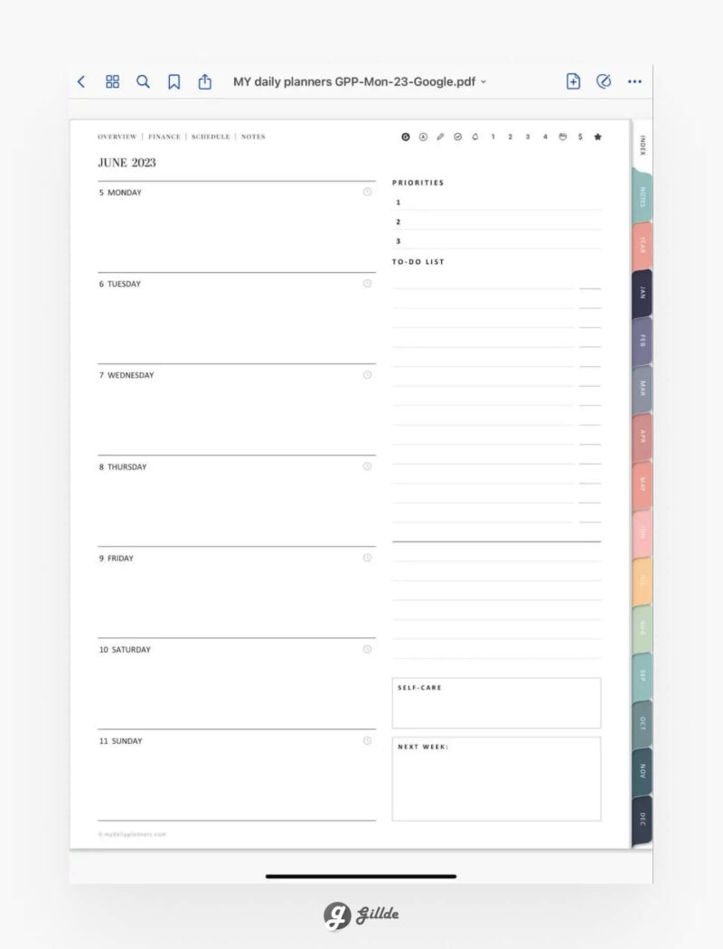The height and width of the screenshot is (949, 723).
Task: Select the pencil icon in the planner toolbar
Action: [x=440, y=136]
